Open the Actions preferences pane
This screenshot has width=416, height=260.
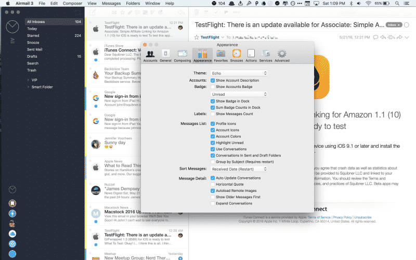pos(251,56)
